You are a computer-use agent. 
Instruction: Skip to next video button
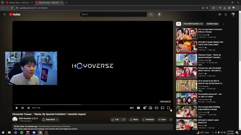[x=23, y=108]
